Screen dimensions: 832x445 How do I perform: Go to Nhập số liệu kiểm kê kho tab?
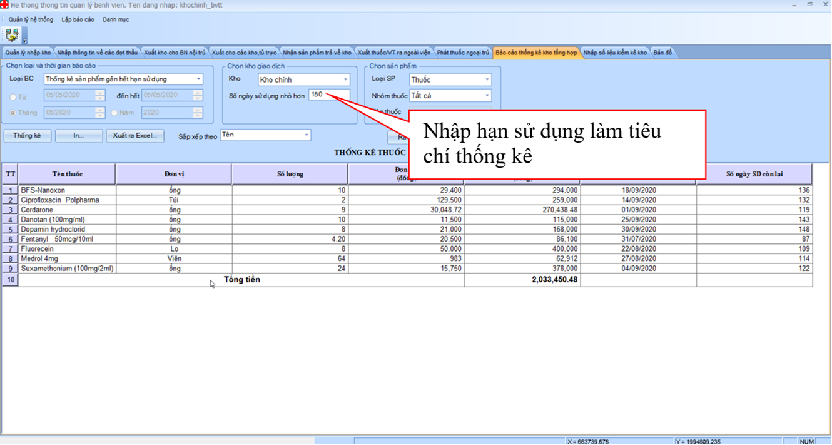click(616, 53)
